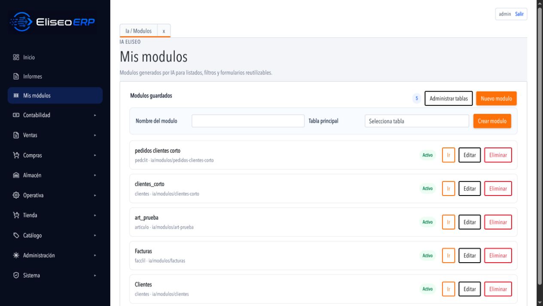Click the modules count badge 5
Image resolution: width=543 pixels, height=306 pixels.
417,98
